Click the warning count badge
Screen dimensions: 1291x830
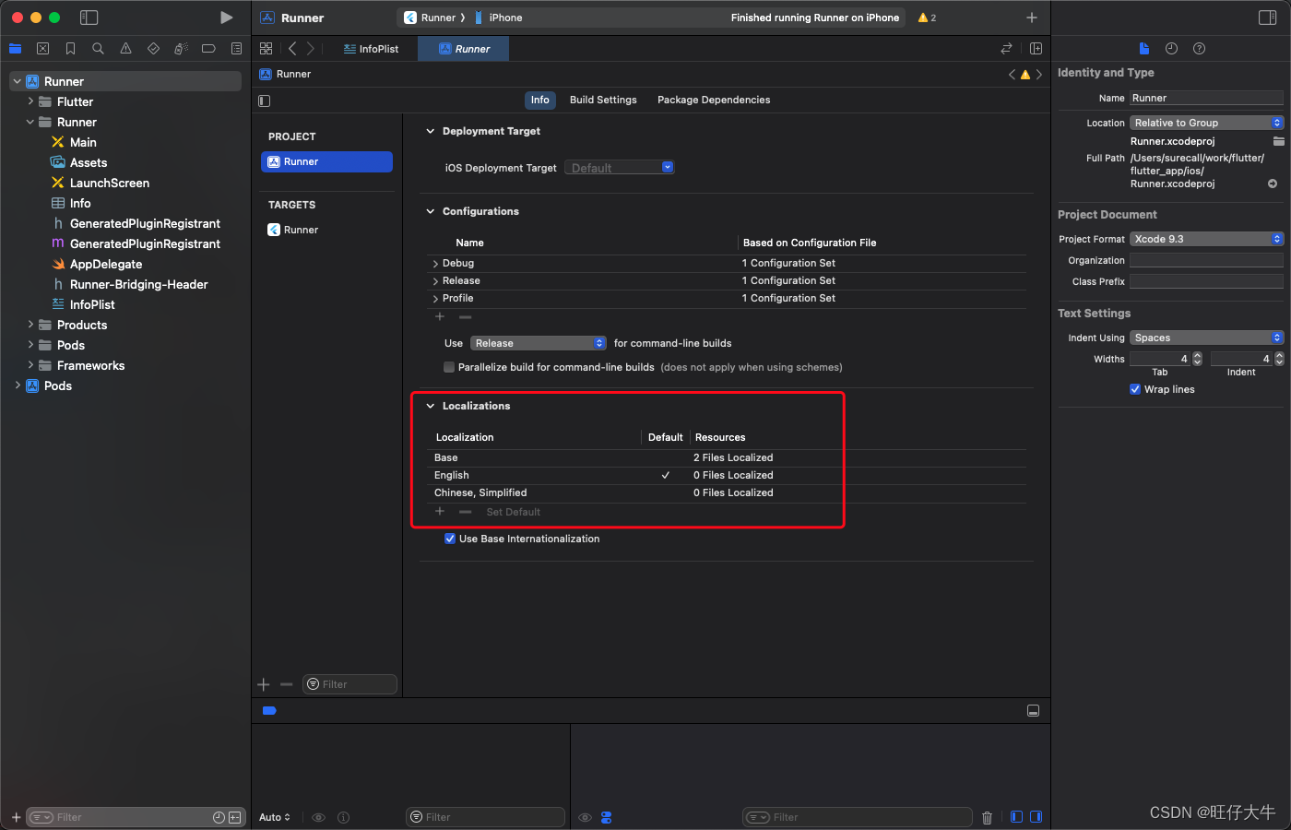pos(928,18)
